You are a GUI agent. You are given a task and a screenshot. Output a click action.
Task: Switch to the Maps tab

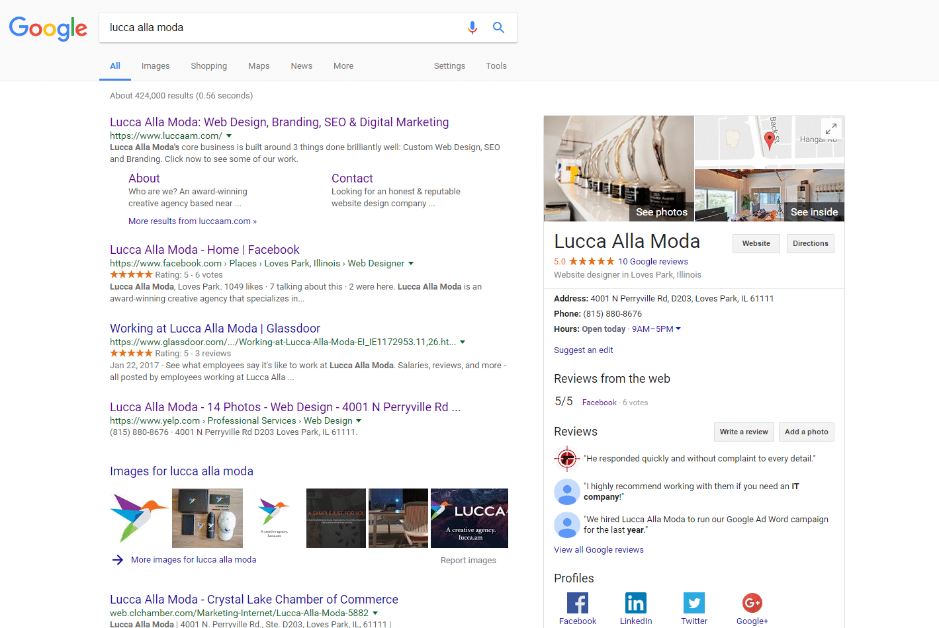pyautogui.click(x=259, y=65)
